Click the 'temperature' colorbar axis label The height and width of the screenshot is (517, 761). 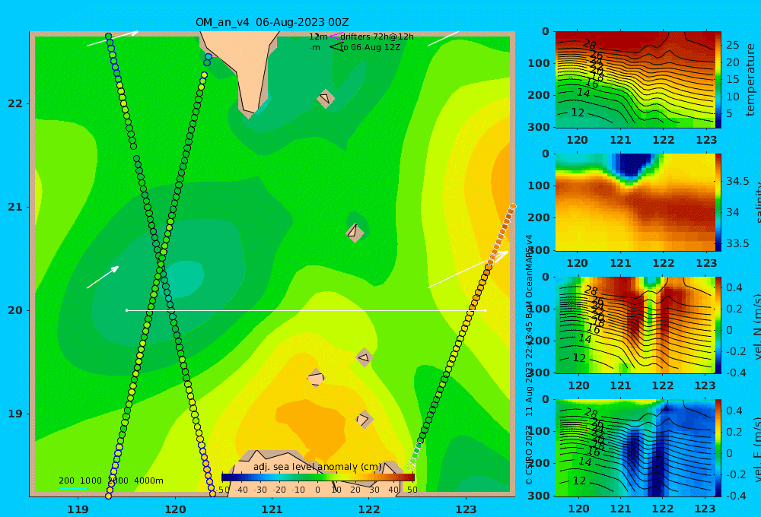pyautogui.click(x=751, y=80)
